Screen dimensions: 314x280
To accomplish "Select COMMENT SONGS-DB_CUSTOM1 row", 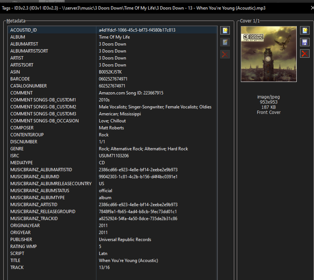I will (113, 100).
